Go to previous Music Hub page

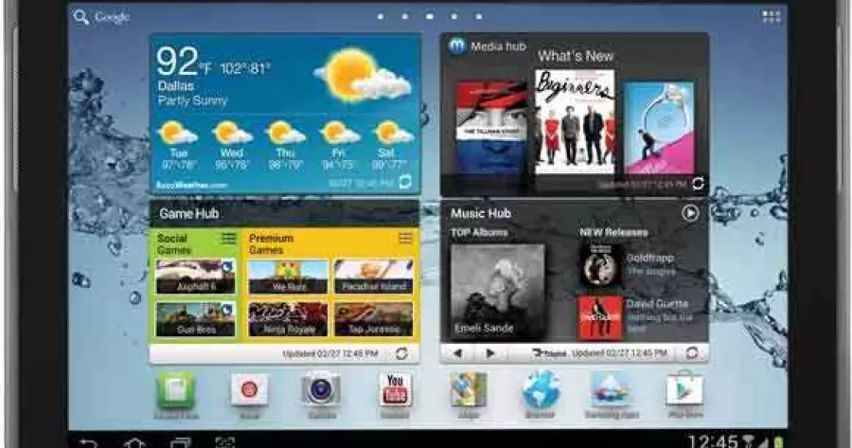(458, 353)
